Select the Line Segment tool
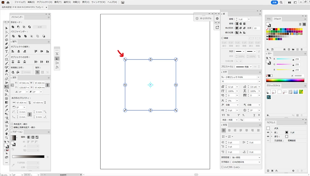Viewport: 310px width, 176px height. click(x=6, y=55)
